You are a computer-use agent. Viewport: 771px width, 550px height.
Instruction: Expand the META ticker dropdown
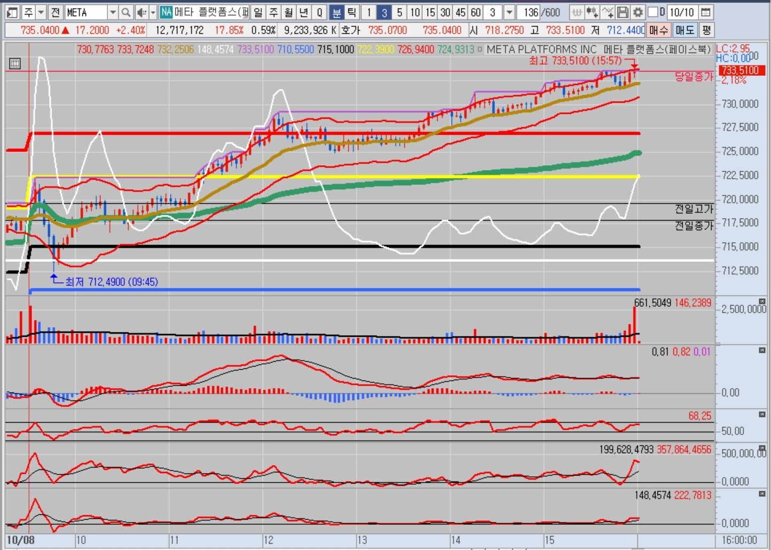[x=113, y=12]
